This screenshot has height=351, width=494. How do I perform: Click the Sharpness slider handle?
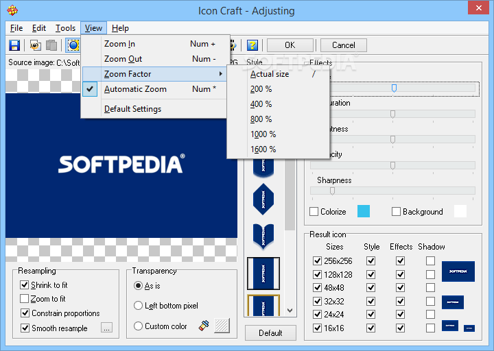pos(332,191)
